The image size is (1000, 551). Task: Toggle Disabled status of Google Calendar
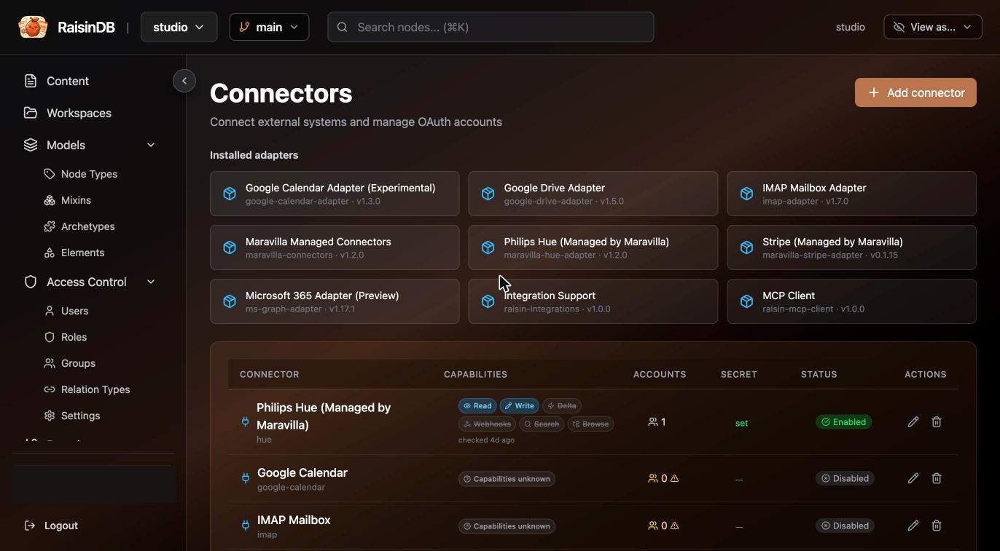(x=845, y=478)
